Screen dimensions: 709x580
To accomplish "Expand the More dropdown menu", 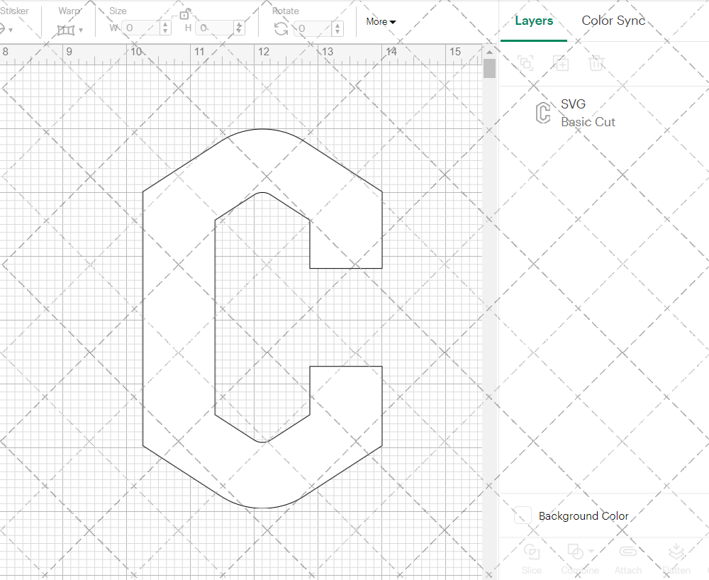I will (381, 22).
